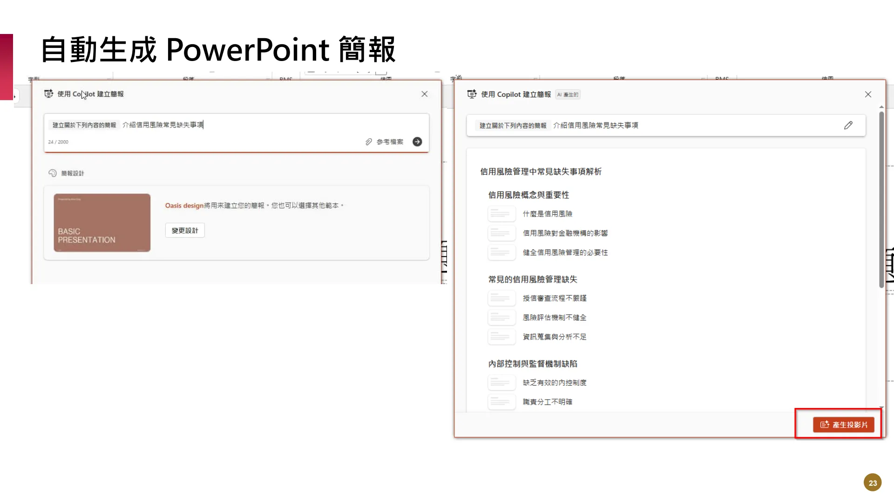Viewport: 894px width, 503px height.
Task: Click the pencil edit prompt icon
Action: coord(848,125)
